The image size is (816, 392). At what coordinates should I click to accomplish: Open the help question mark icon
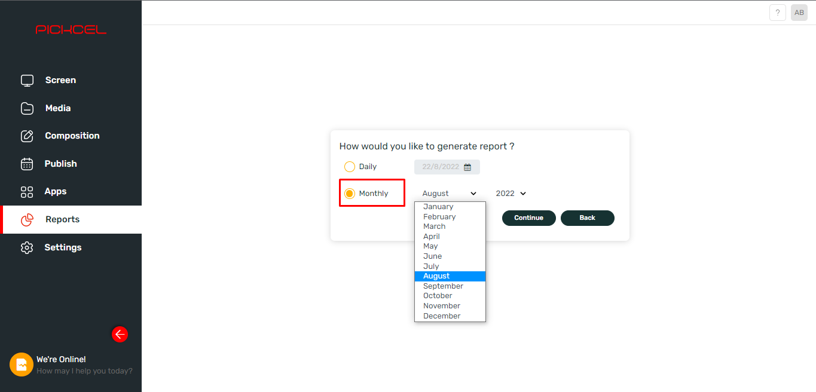[777, 13]
